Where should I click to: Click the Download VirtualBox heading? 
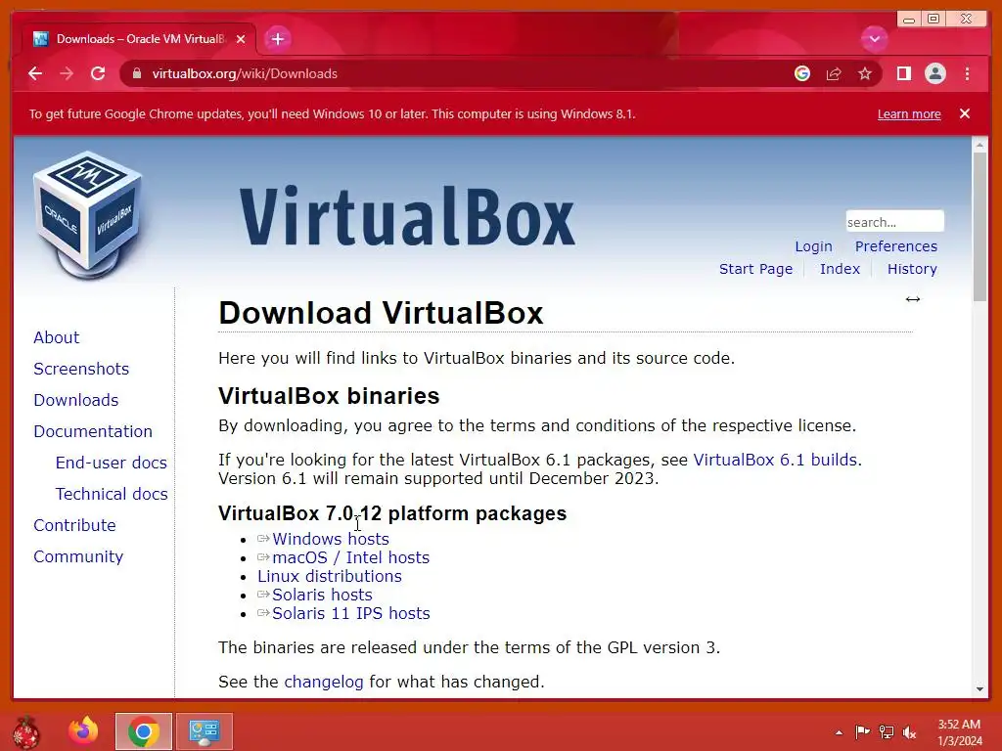tap(381, 313)
